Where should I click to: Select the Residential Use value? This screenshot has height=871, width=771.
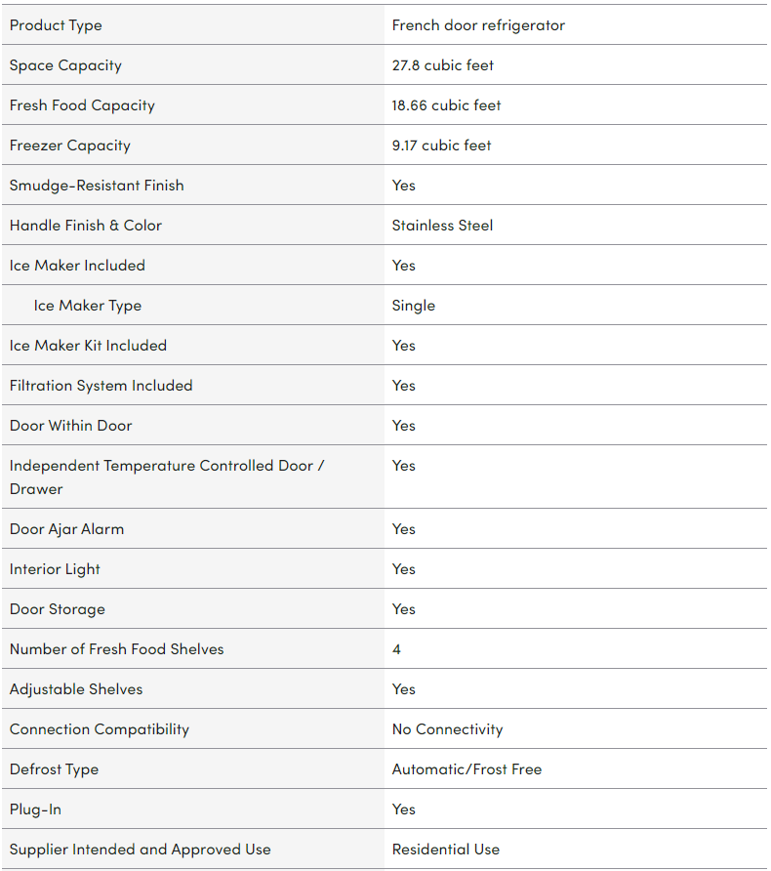pyautogui.click(x=444, y=850)
